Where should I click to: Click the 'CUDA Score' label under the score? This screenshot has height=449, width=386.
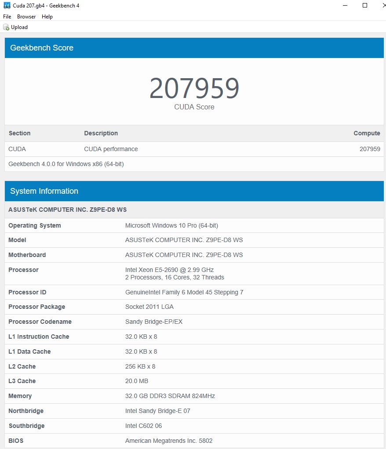pyautogui.click(x=194, y=107)
